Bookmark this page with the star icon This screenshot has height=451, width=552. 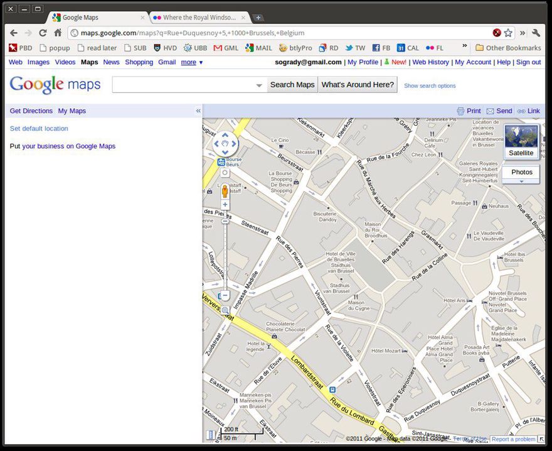click(x=508, y=33)
